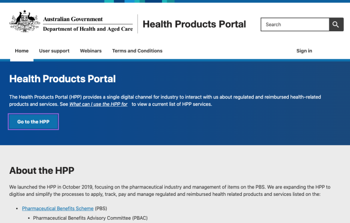Open the 'What can I use the HPP for' link
Image resolution: width=350 pixels, height=223 pixels.
point(99,104)
